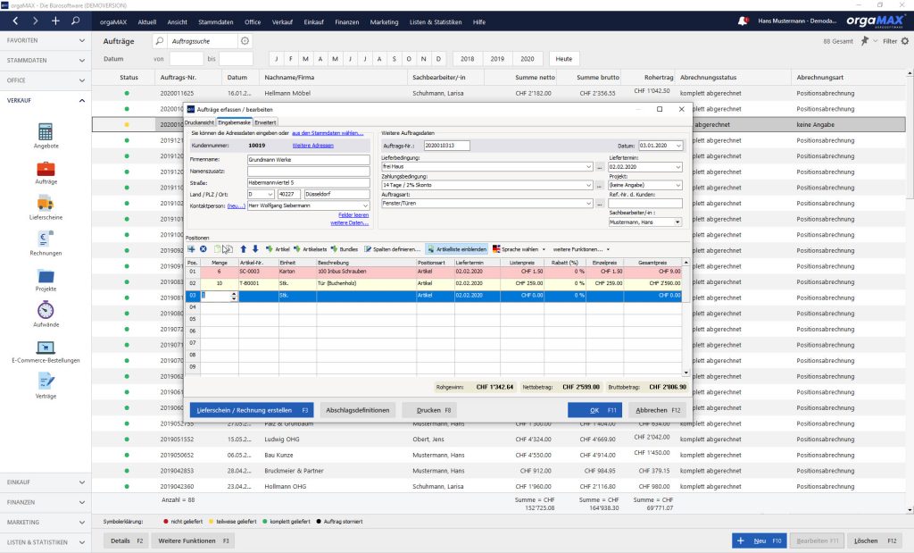
Task: Confirm with OK F11 button
Action: click(594, 410)
